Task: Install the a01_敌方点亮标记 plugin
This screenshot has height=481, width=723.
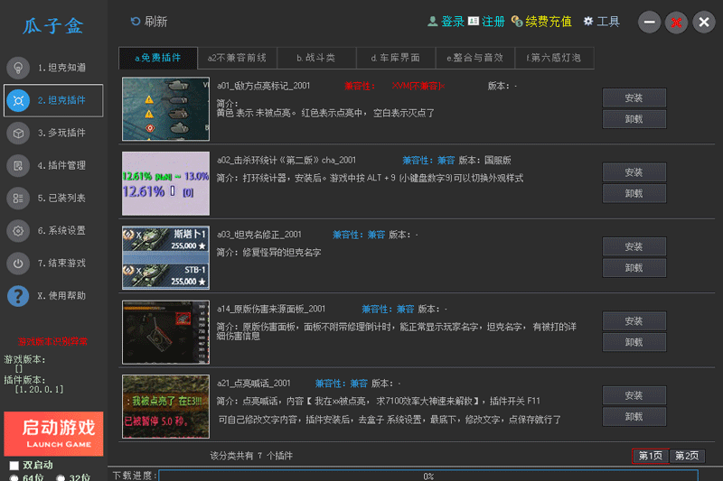Action: coord(634,97)
